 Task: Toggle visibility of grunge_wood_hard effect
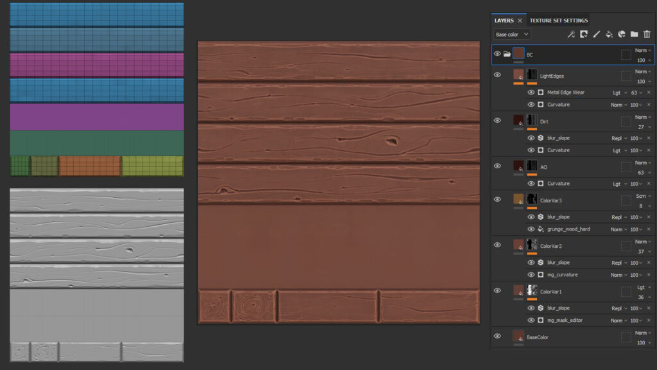point(531,229)
